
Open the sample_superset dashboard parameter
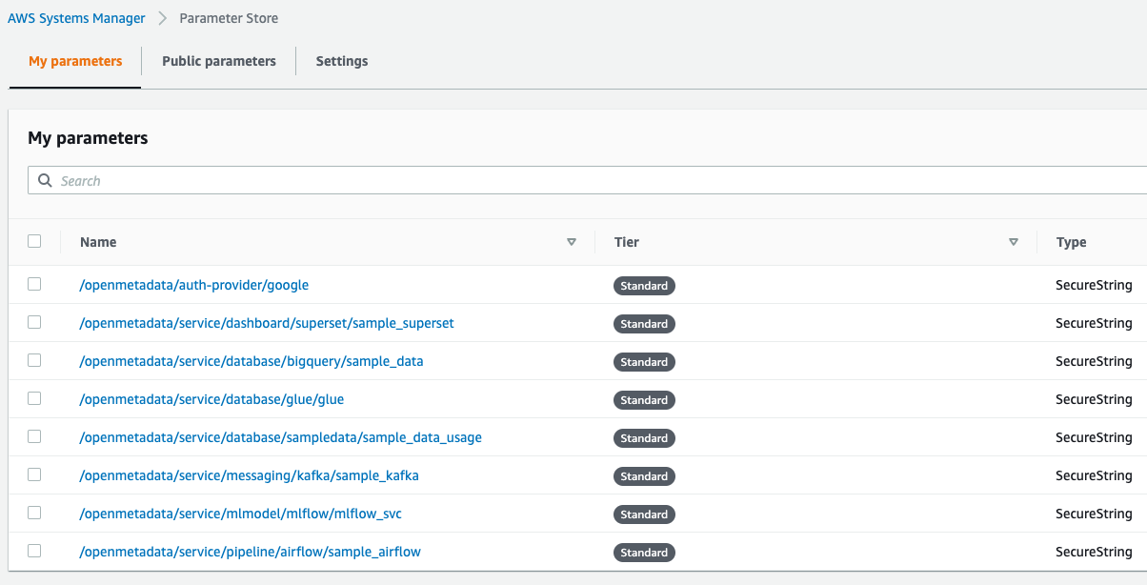click(266, 323)
